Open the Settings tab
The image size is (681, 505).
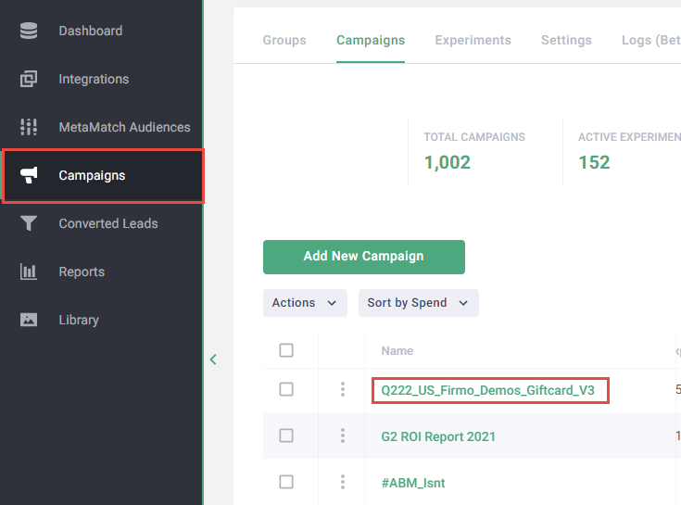[x=566, y=40]
